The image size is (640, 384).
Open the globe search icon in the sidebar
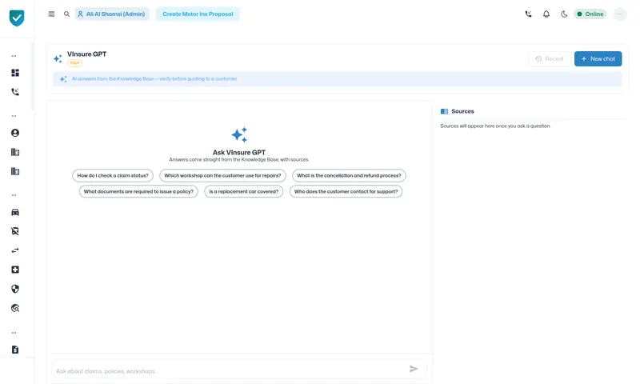[x=15, y=308]
